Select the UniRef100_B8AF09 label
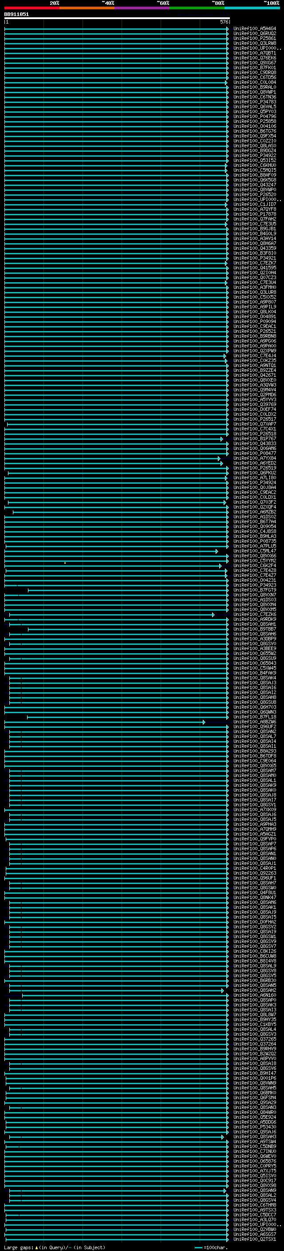Viewport: 284px width, 1251px height. [x=254, y=175]
